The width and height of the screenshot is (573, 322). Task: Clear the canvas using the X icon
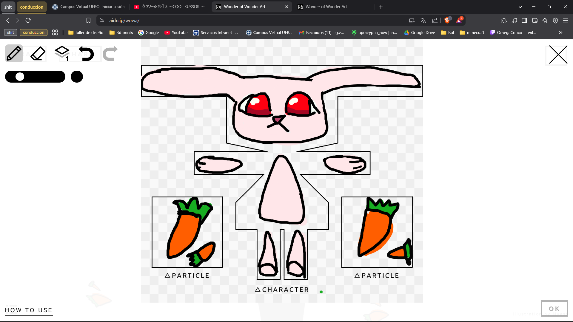[557, 55]
